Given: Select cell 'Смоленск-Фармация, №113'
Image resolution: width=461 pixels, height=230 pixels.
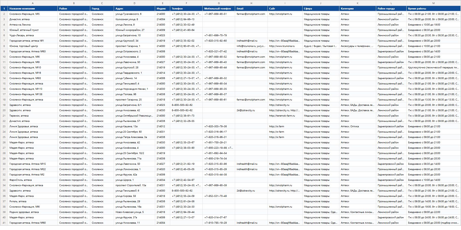Looking at the screenshot, I should (x=33, y=89).
